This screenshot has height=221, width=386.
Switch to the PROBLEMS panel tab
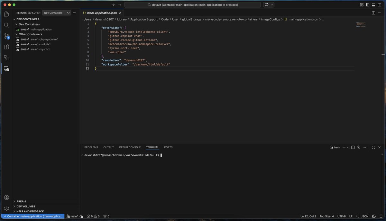(x=91, y=147)
